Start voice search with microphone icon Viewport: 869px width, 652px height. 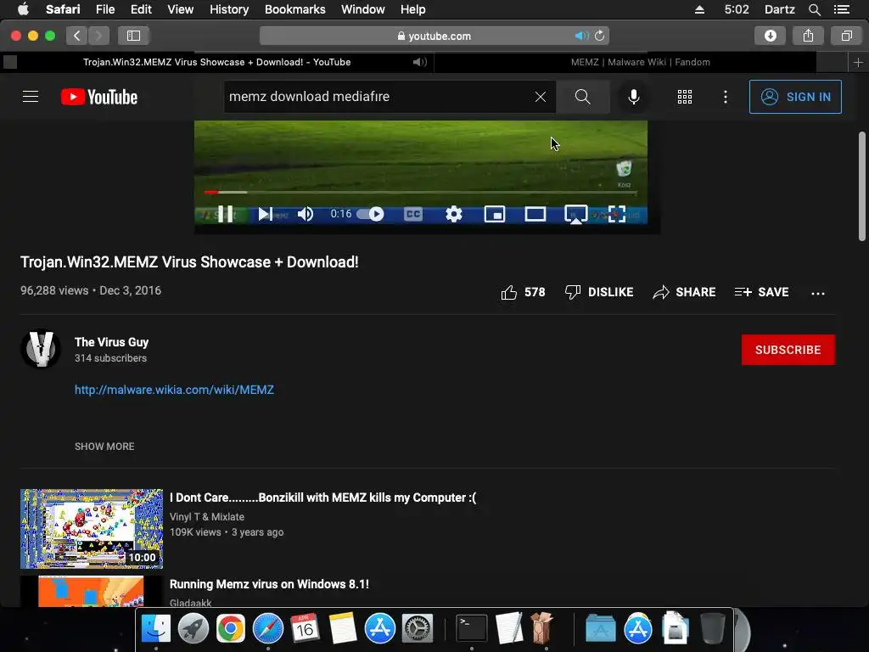pyautogui.click(x=633, y=97)
